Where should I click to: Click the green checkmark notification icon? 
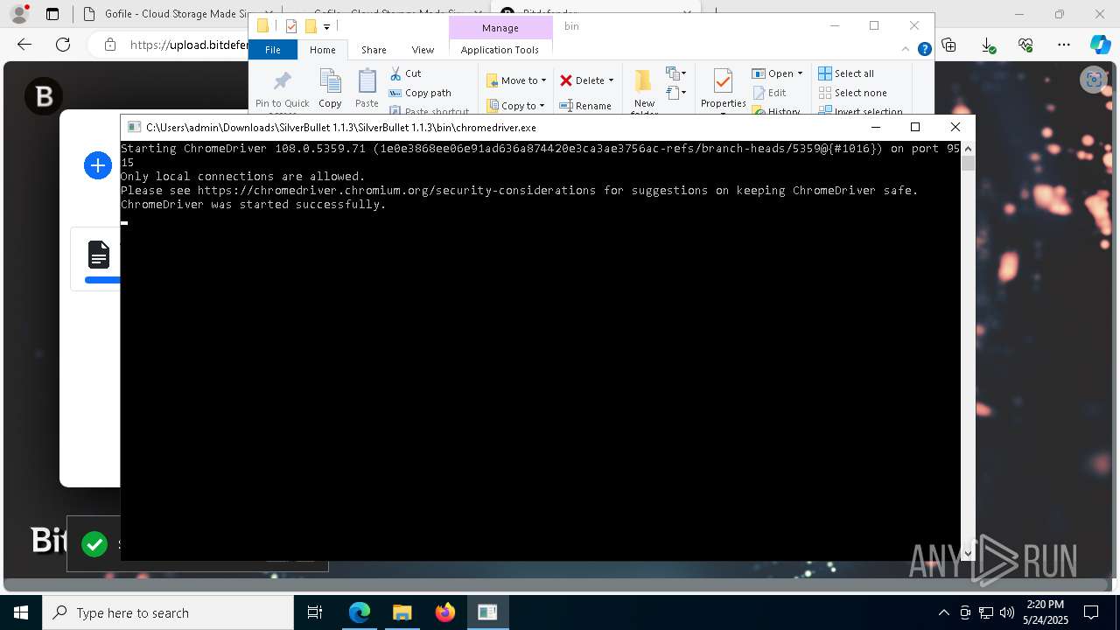[94, 545]
